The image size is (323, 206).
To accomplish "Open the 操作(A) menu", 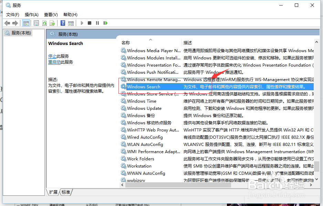I will point(32,14).
